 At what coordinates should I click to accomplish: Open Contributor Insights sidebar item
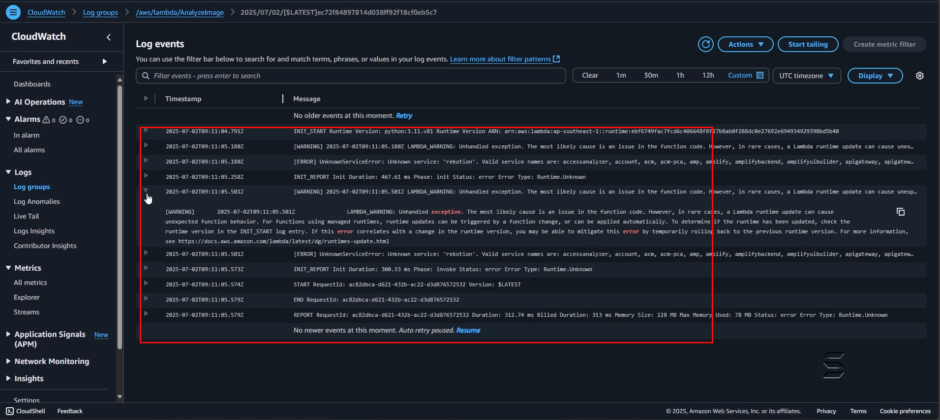click(x=45, y=246)
